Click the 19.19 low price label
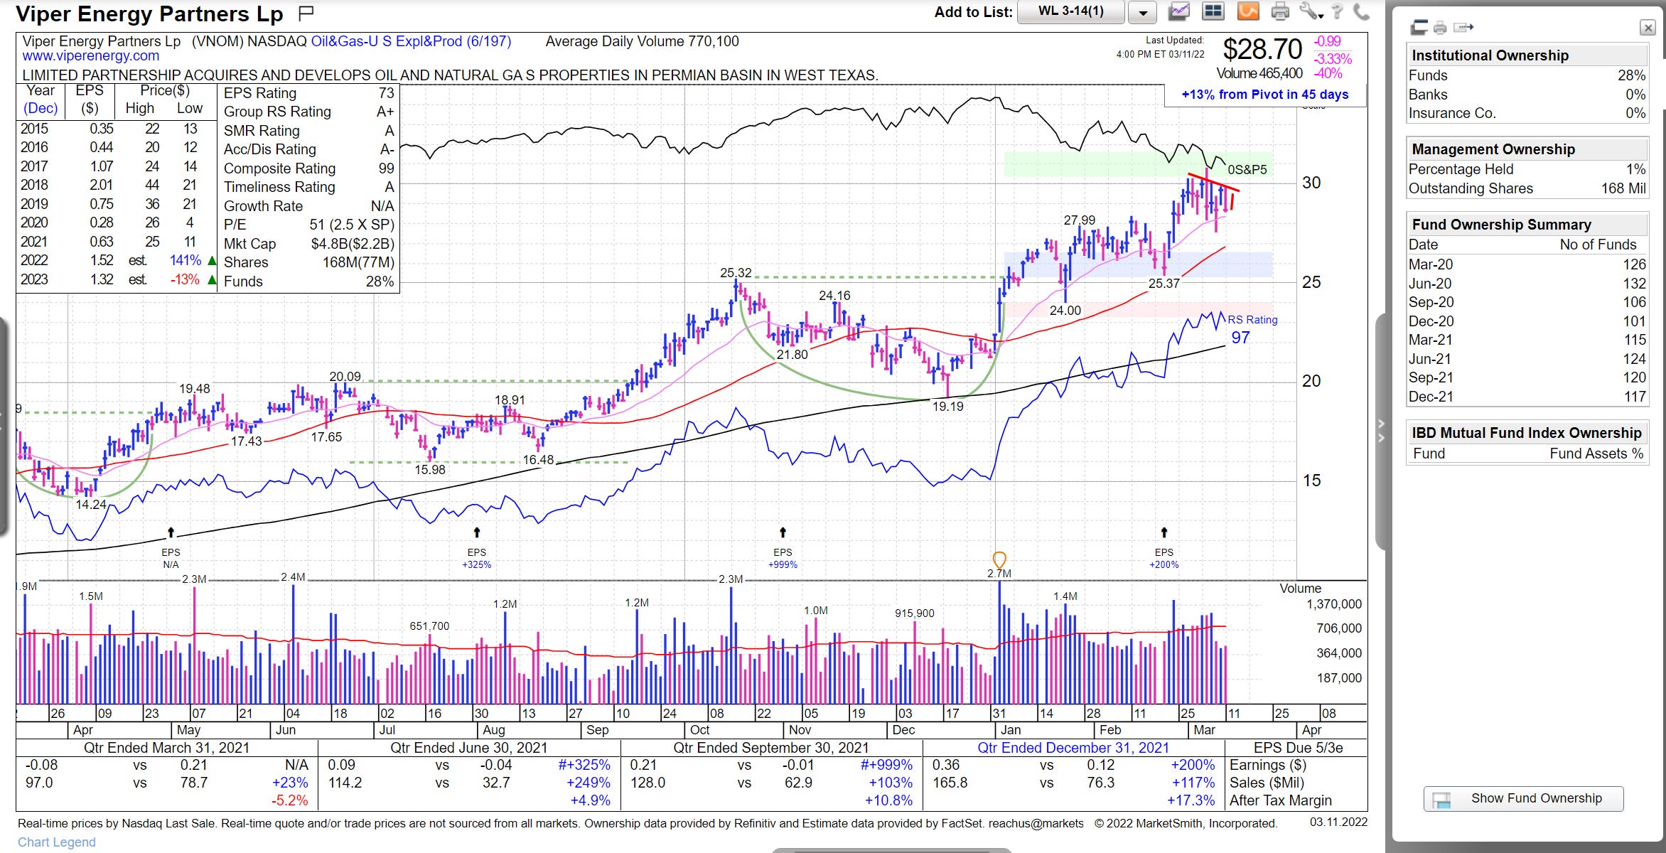The height and width of the screenshot is (853, 1666). (x=947, y=407)
